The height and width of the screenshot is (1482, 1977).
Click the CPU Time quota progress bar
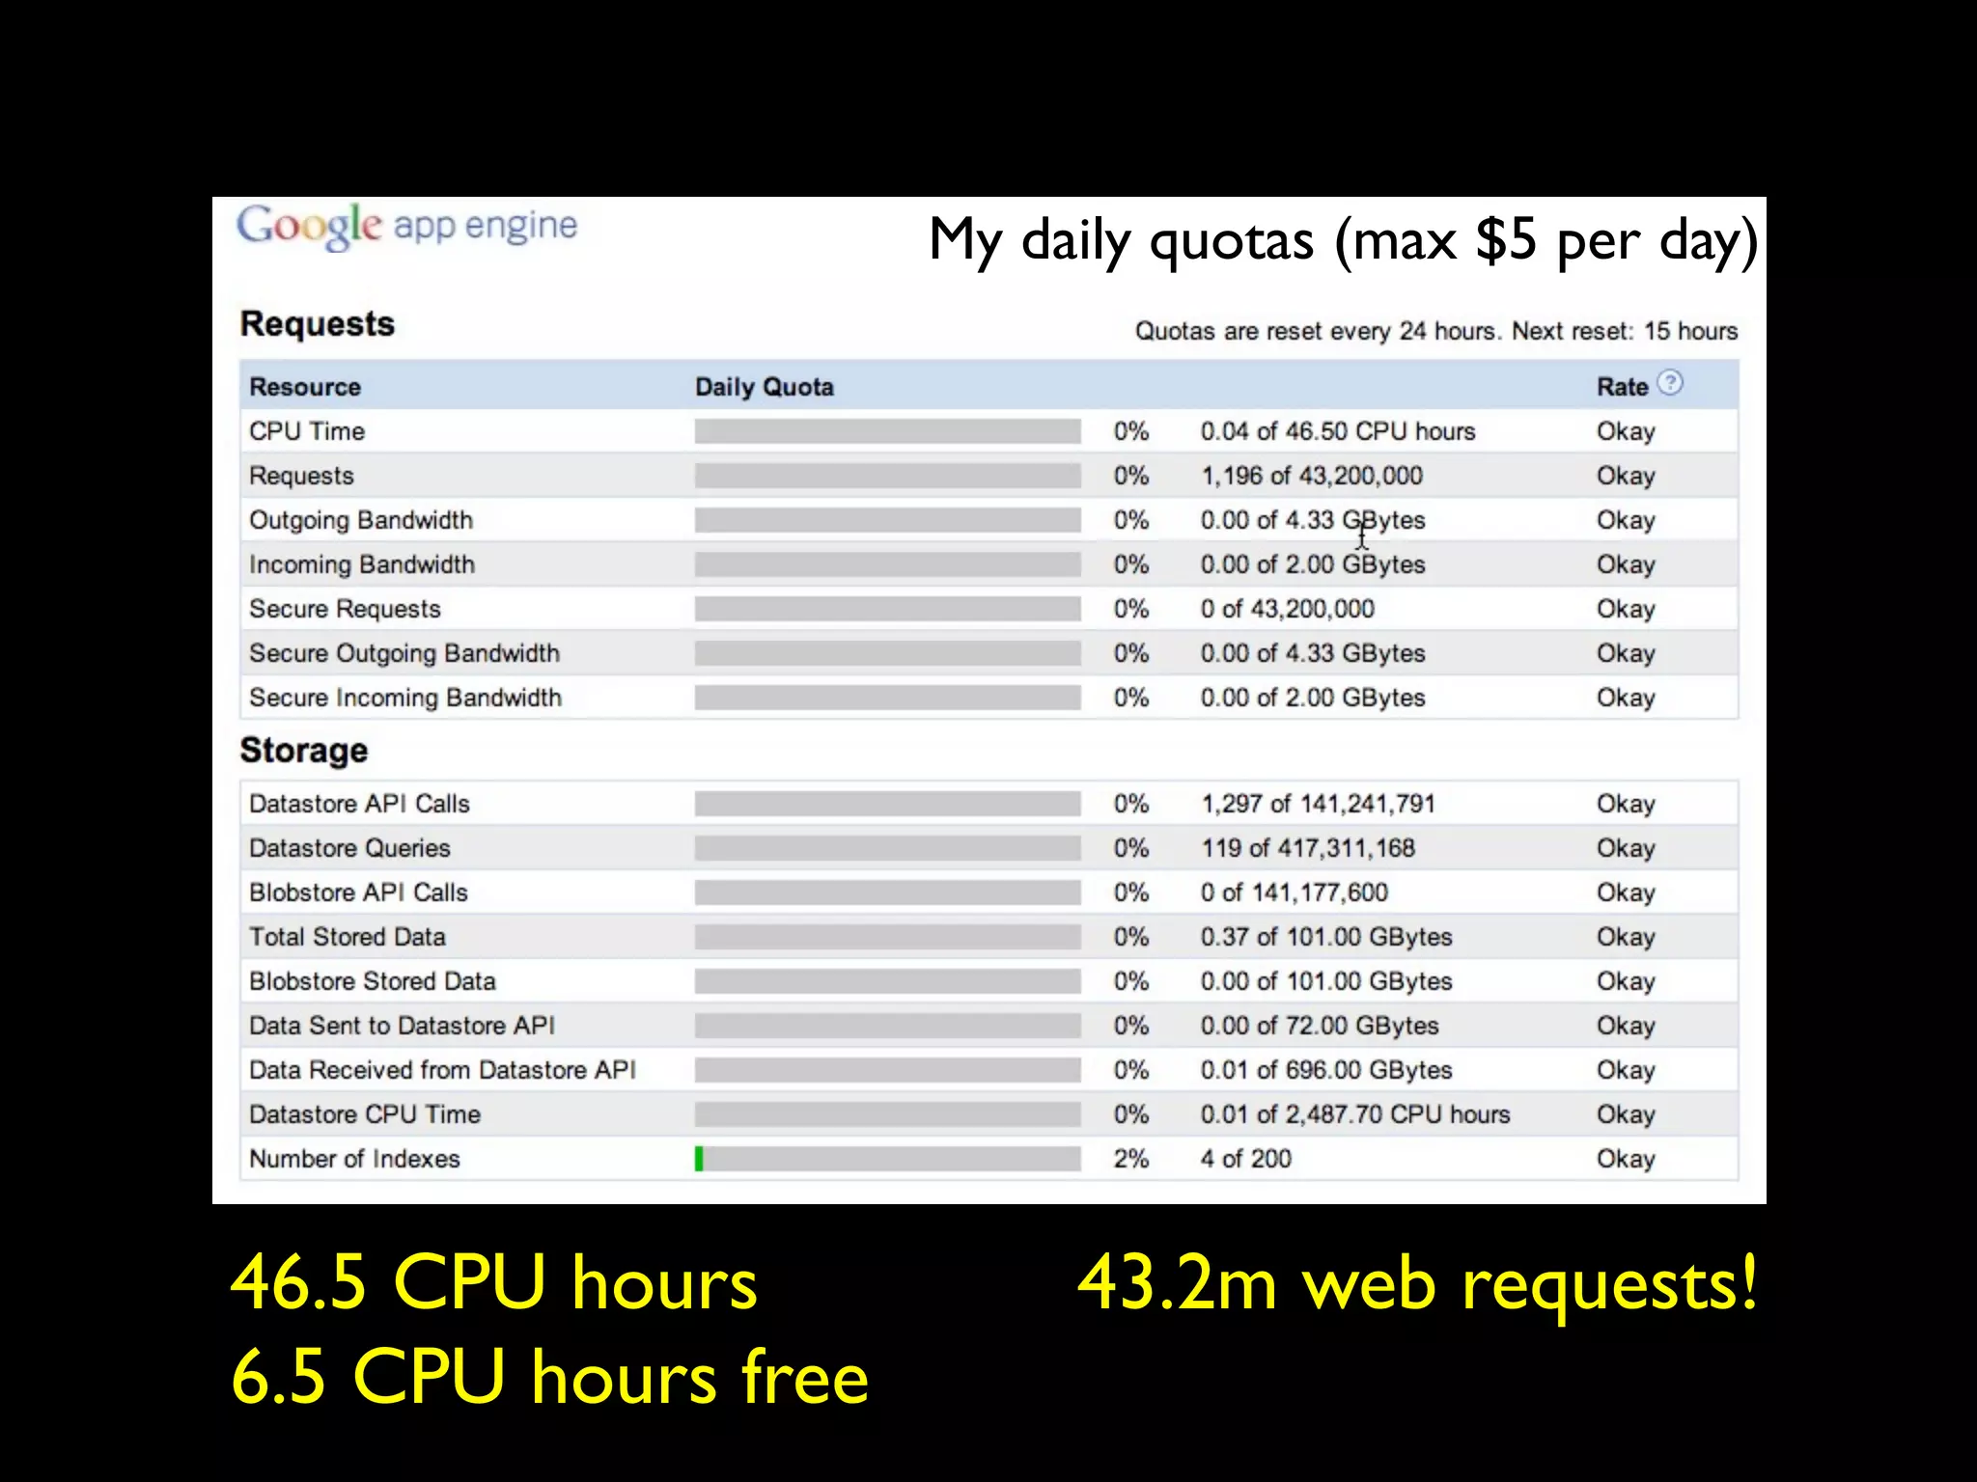tap(887, 431)
